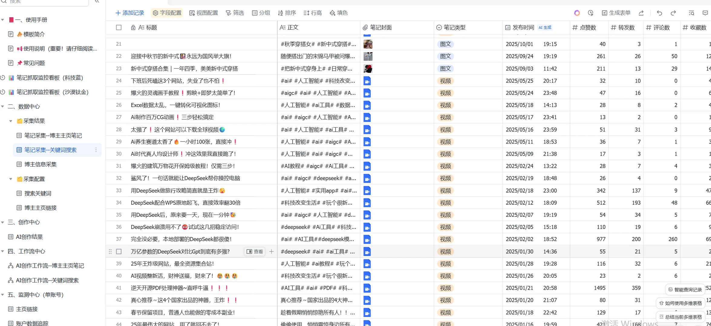Check the row for 万亿参数的DeepSeek对比Gpt
Screen dimensions: 711x326
click(119, 251)
